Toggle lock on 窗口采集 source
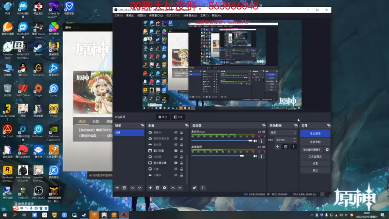This screenshot has width=389, height=219. [x=181, y=151]
